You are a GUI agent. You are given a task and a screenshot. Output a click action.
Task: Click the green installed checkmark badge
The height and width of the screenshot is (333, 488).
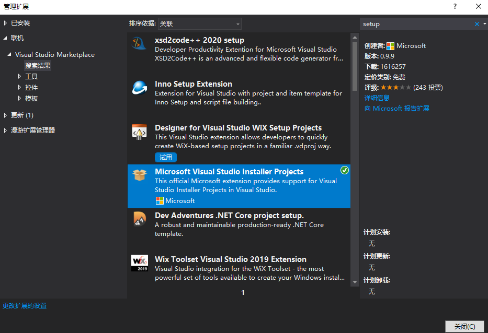click(x=345, y=170)
